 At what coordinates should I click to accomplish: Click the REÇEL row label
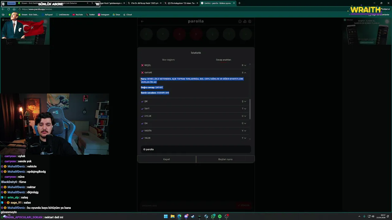[x=148, y=65]
